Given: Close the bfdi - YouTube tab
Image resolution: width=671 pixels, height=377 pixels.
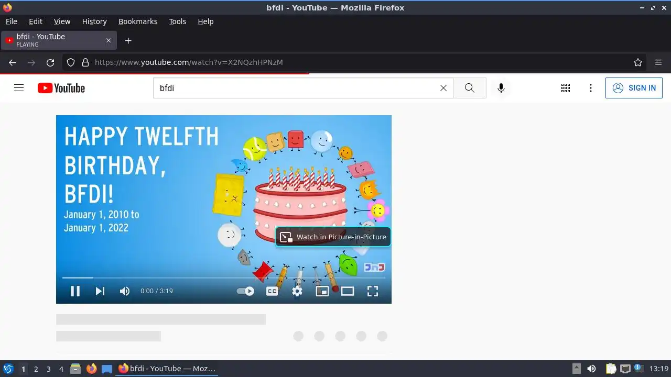Looking at the screenshot, I should pos(109,40).
